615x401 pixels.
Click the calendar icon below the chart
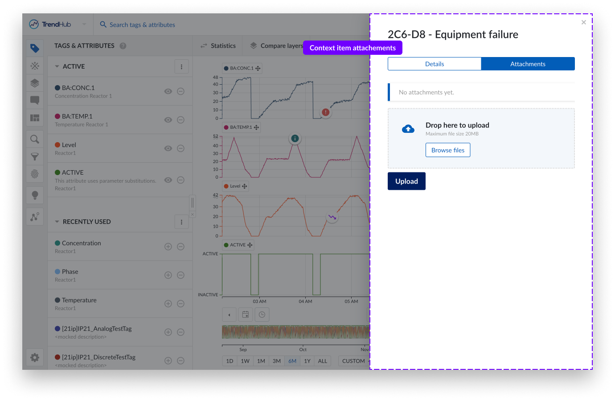246,315
